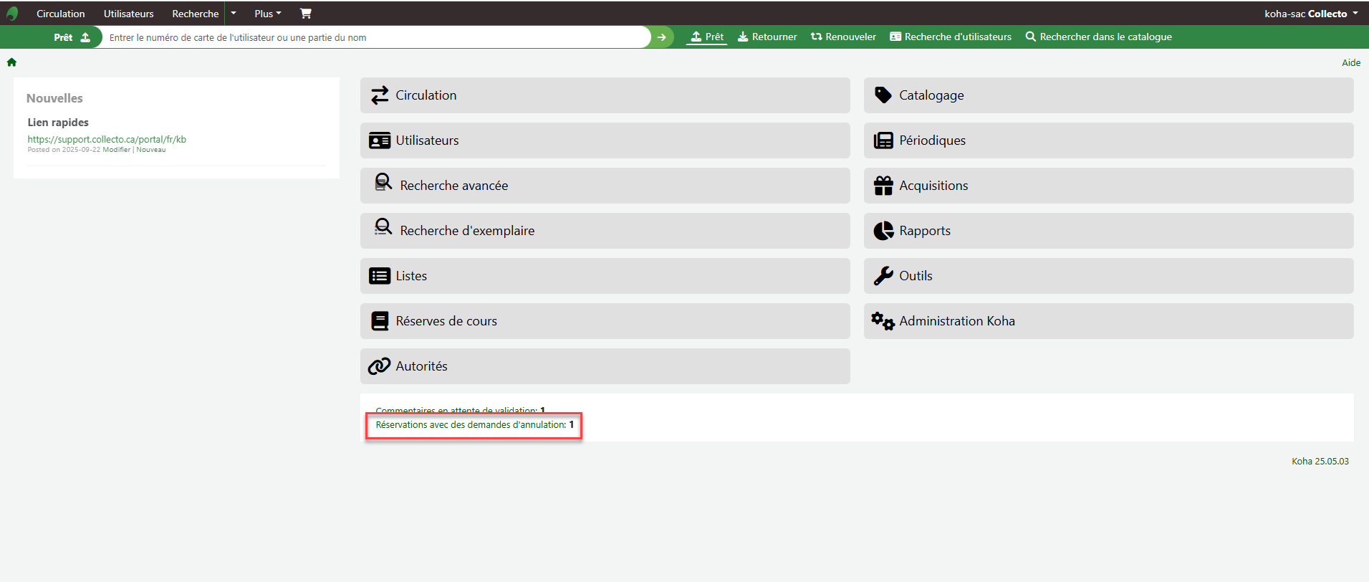Open the support.collecto.ca link
The width and height of the screenshot is (1369, 582).
[107, 139]
